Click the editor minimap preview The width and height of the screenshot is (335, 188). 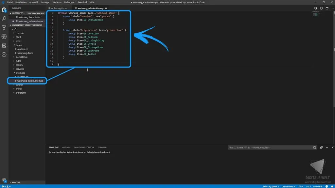pyautogui.click(x=316, y=14)
